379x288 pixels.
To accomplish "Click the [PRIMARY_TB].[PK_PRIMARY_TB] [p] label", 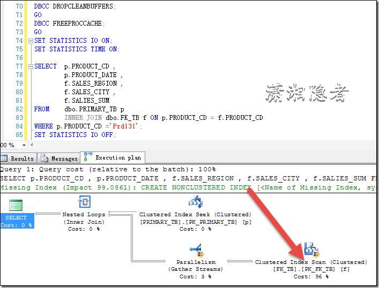I will tap(196, 222).
